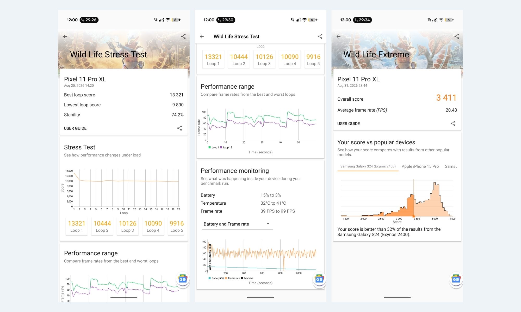Share Wild Life Extreme header result
Screen dimensions: 521x312
tap(457, 36)
